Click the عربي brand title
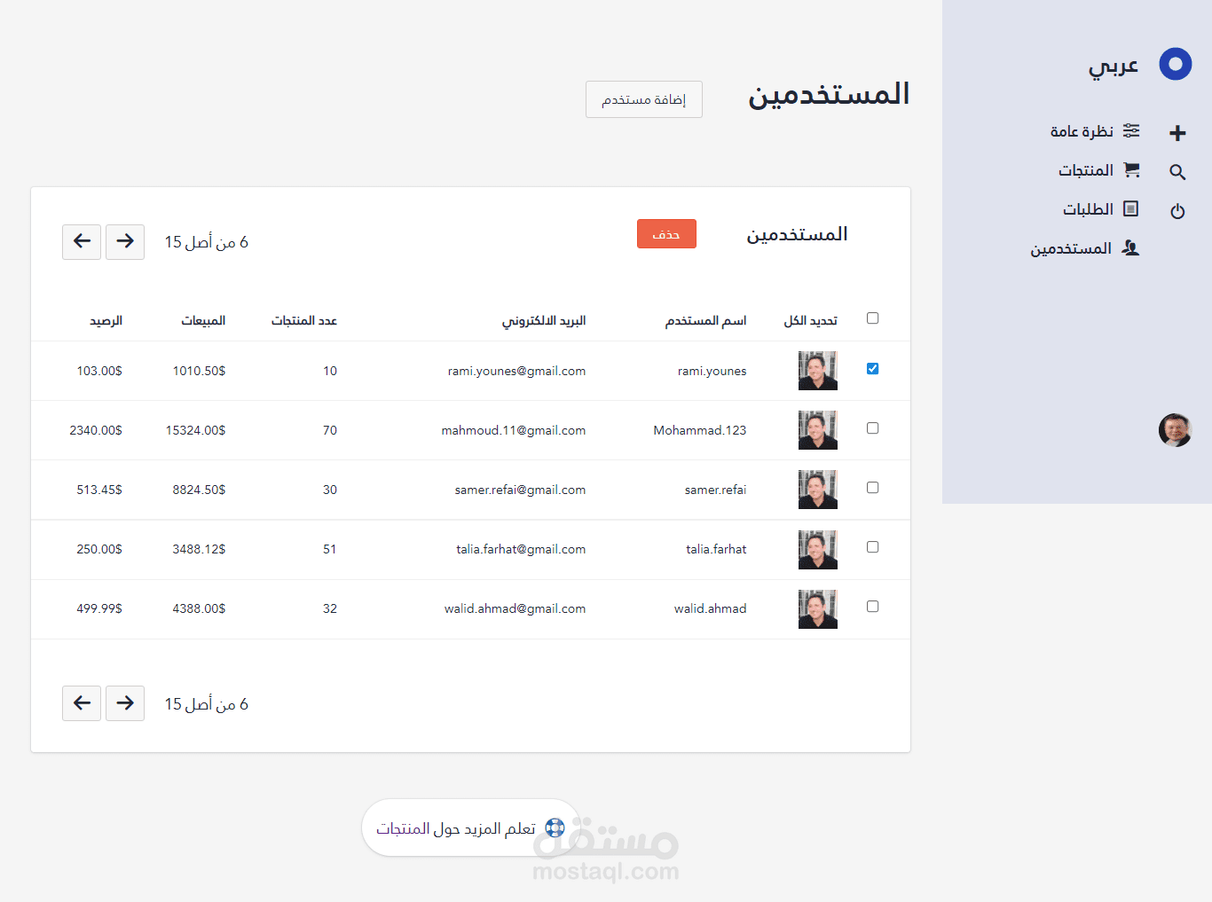1212x902 pixels. point(1114,67)
